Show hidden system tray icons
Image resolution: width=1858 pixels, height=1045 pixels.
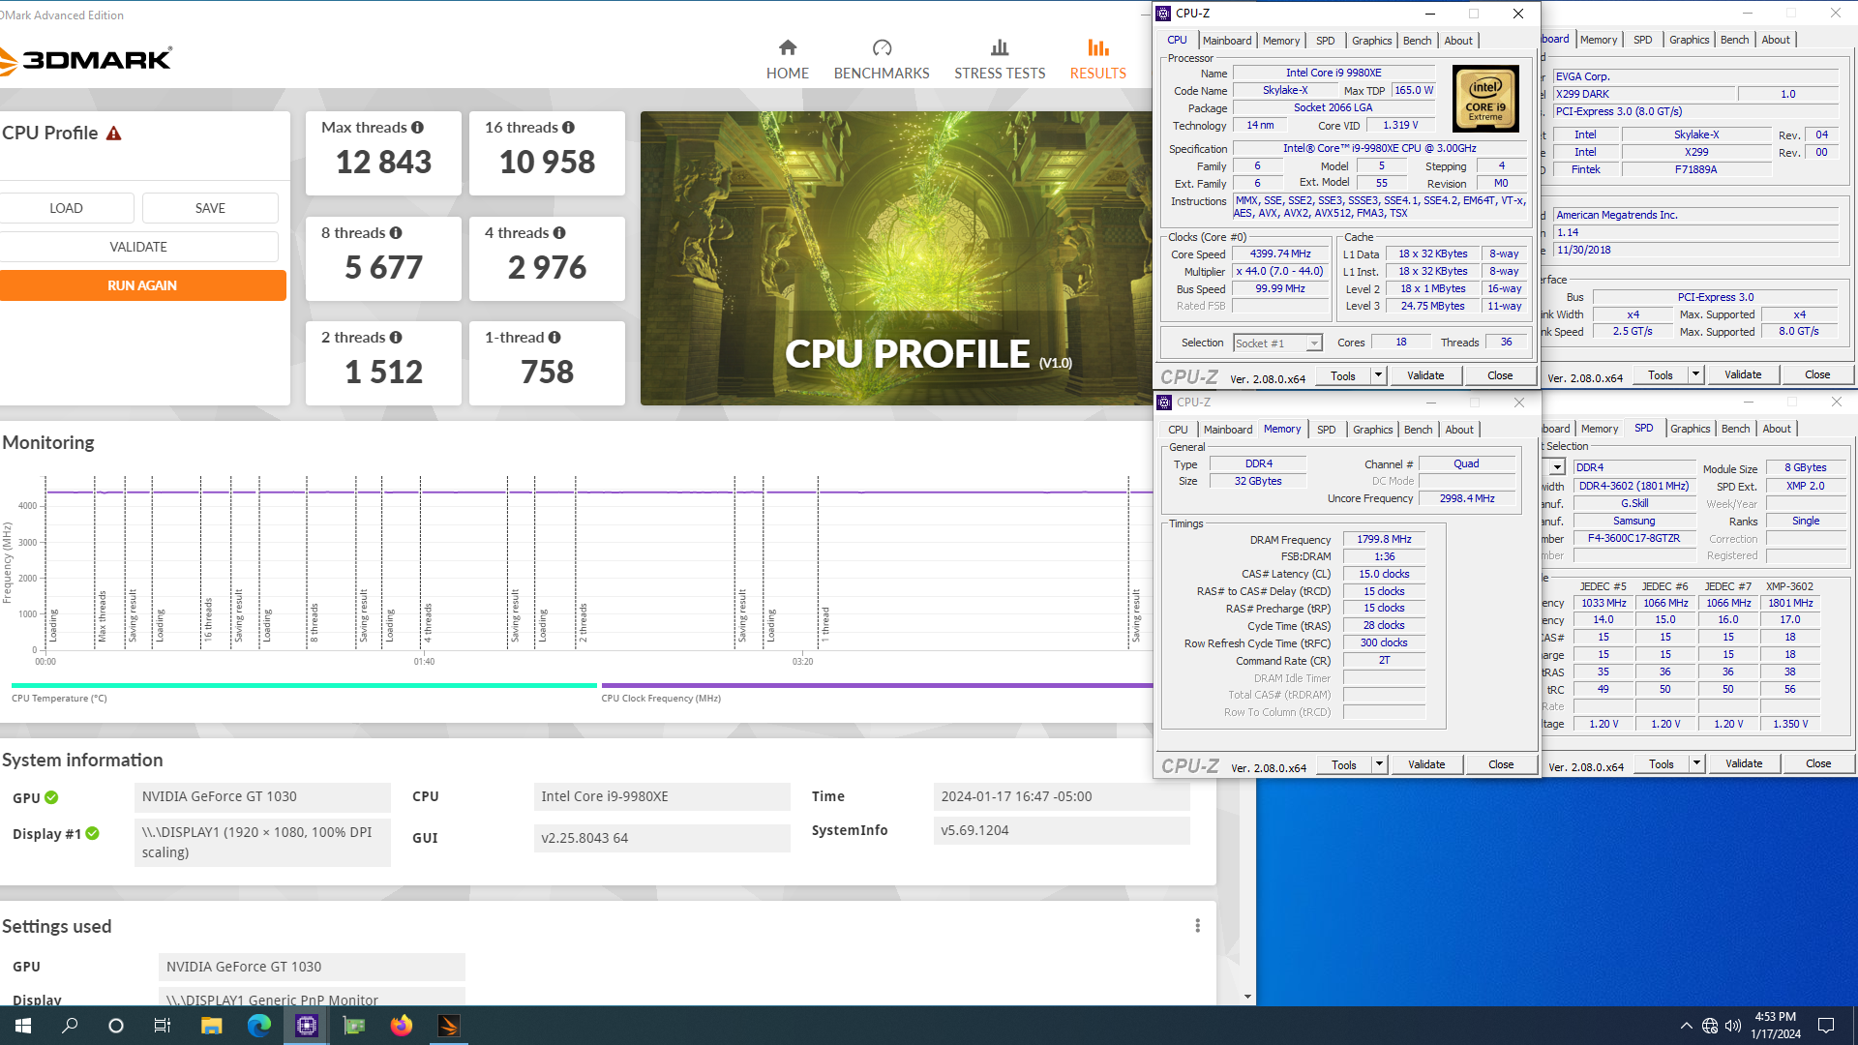pos(1686,1026)
